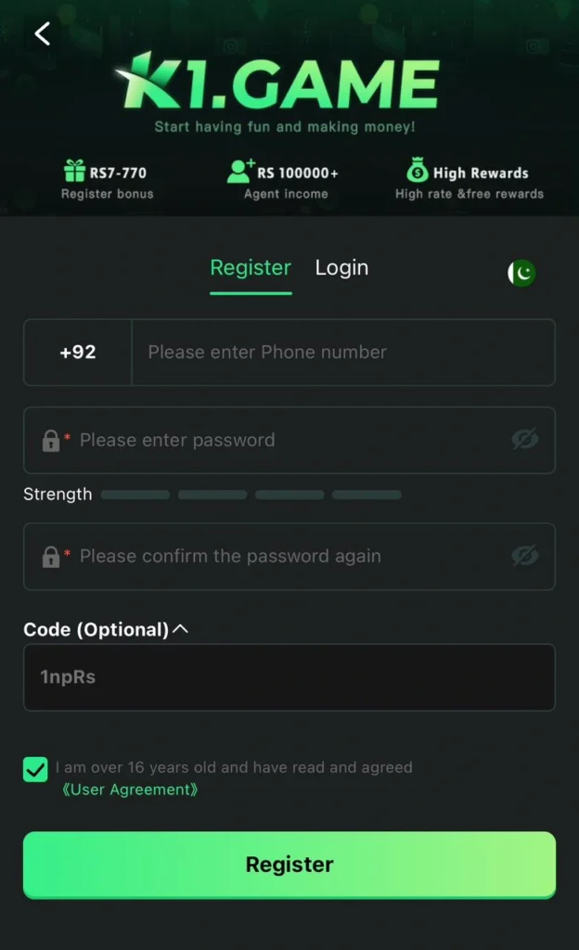Collapse the Code (Optional) section
This screenshot has height=950, width=579.
(180, 629)
